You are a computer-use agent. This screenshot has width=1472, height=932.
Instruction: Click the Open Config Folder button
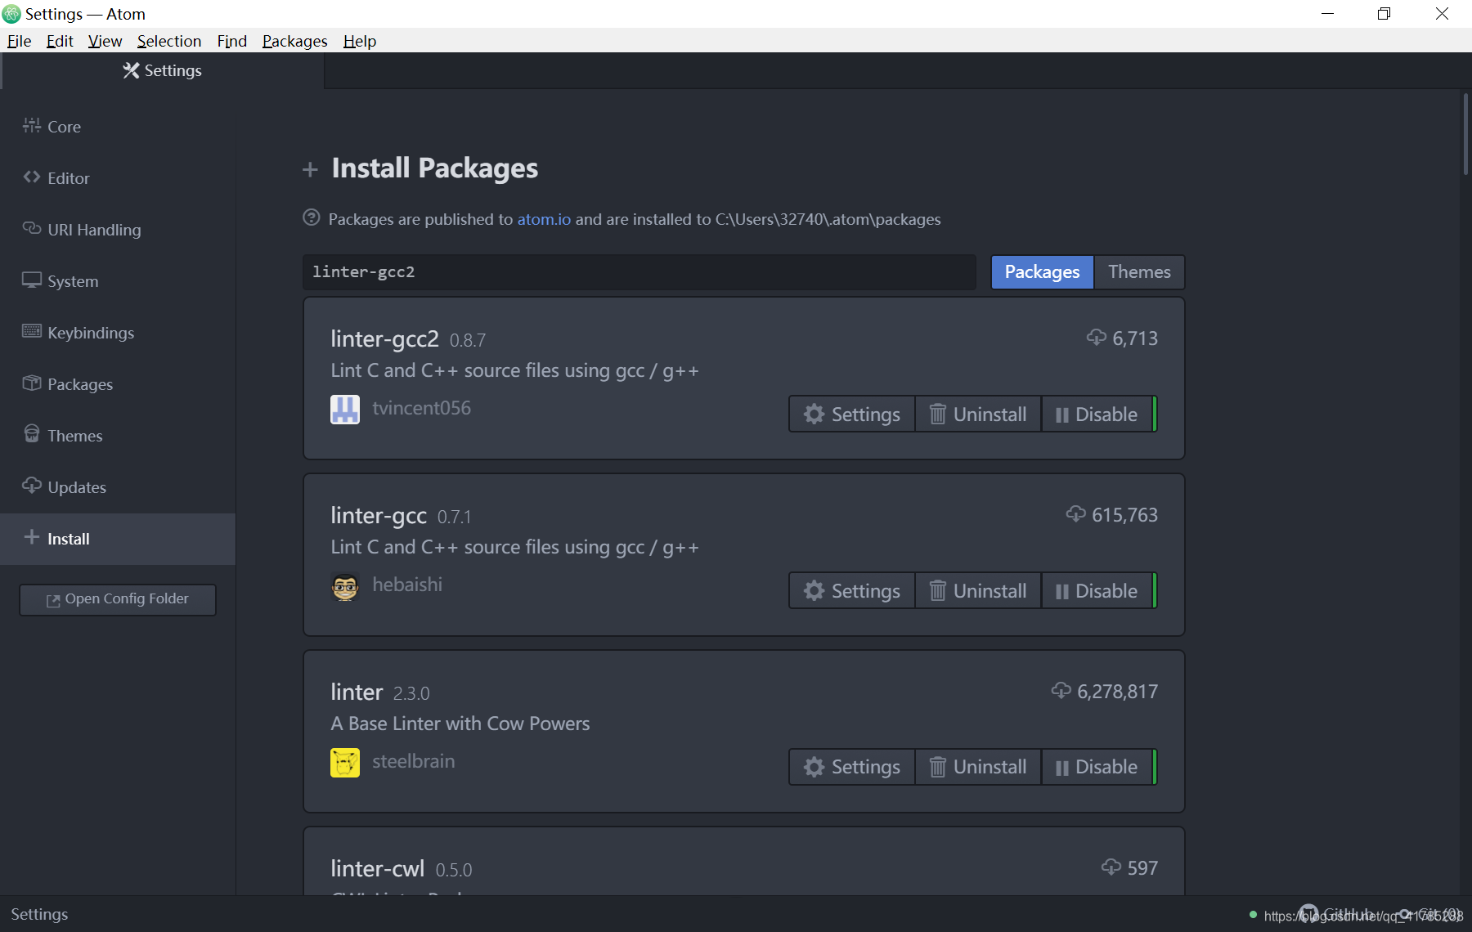click(118, 599)
